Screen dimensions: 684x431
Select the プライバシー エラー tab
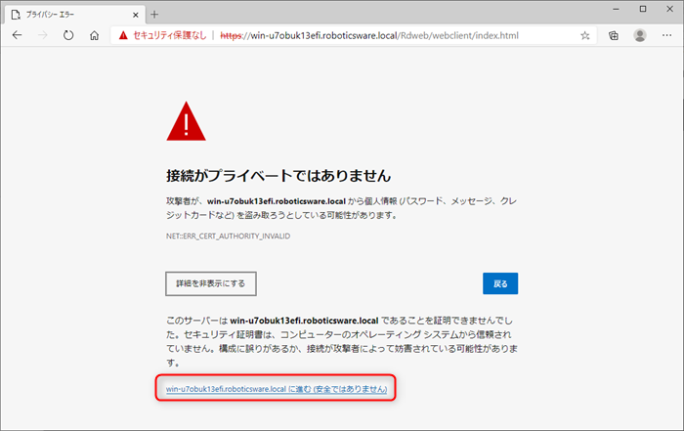coord(74,15)
